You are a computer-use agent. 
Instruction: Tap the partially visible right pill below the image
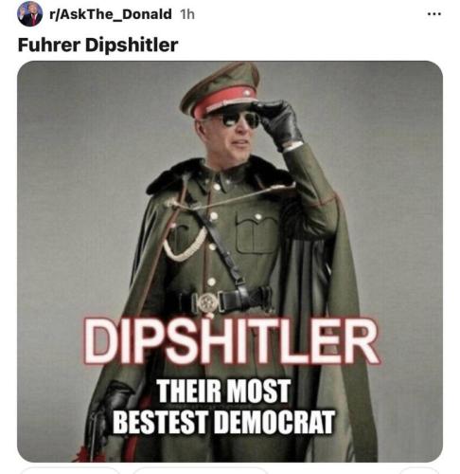pos(419,471)
